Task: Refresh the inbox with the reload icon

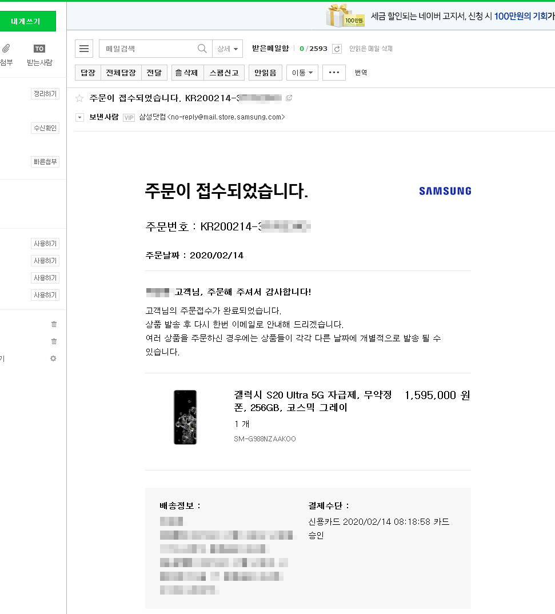Action: click(x=337, y=49)
